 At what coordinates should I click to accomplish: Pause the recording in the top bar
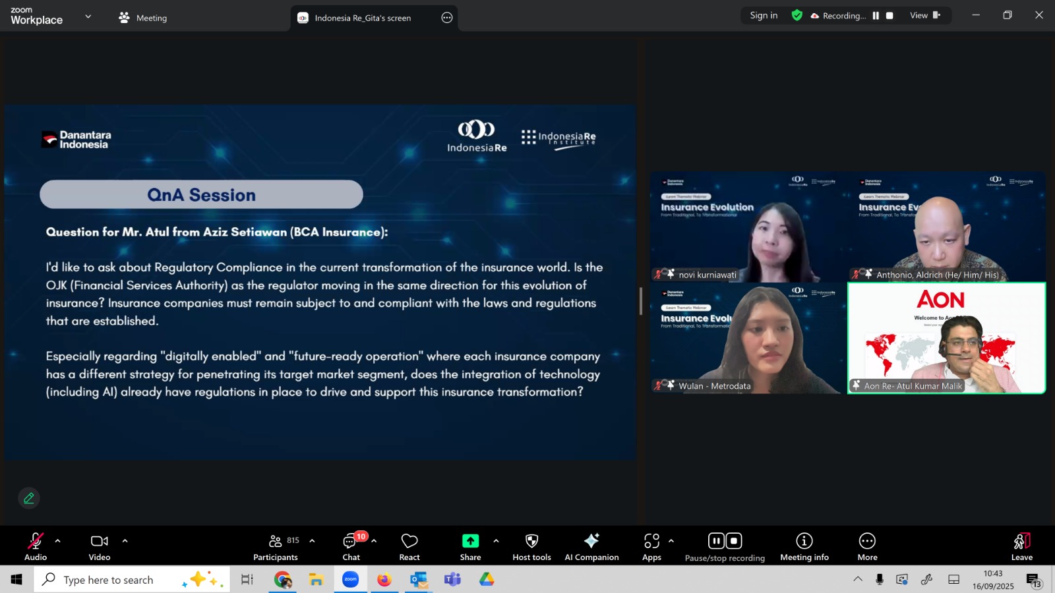(876, 16)
